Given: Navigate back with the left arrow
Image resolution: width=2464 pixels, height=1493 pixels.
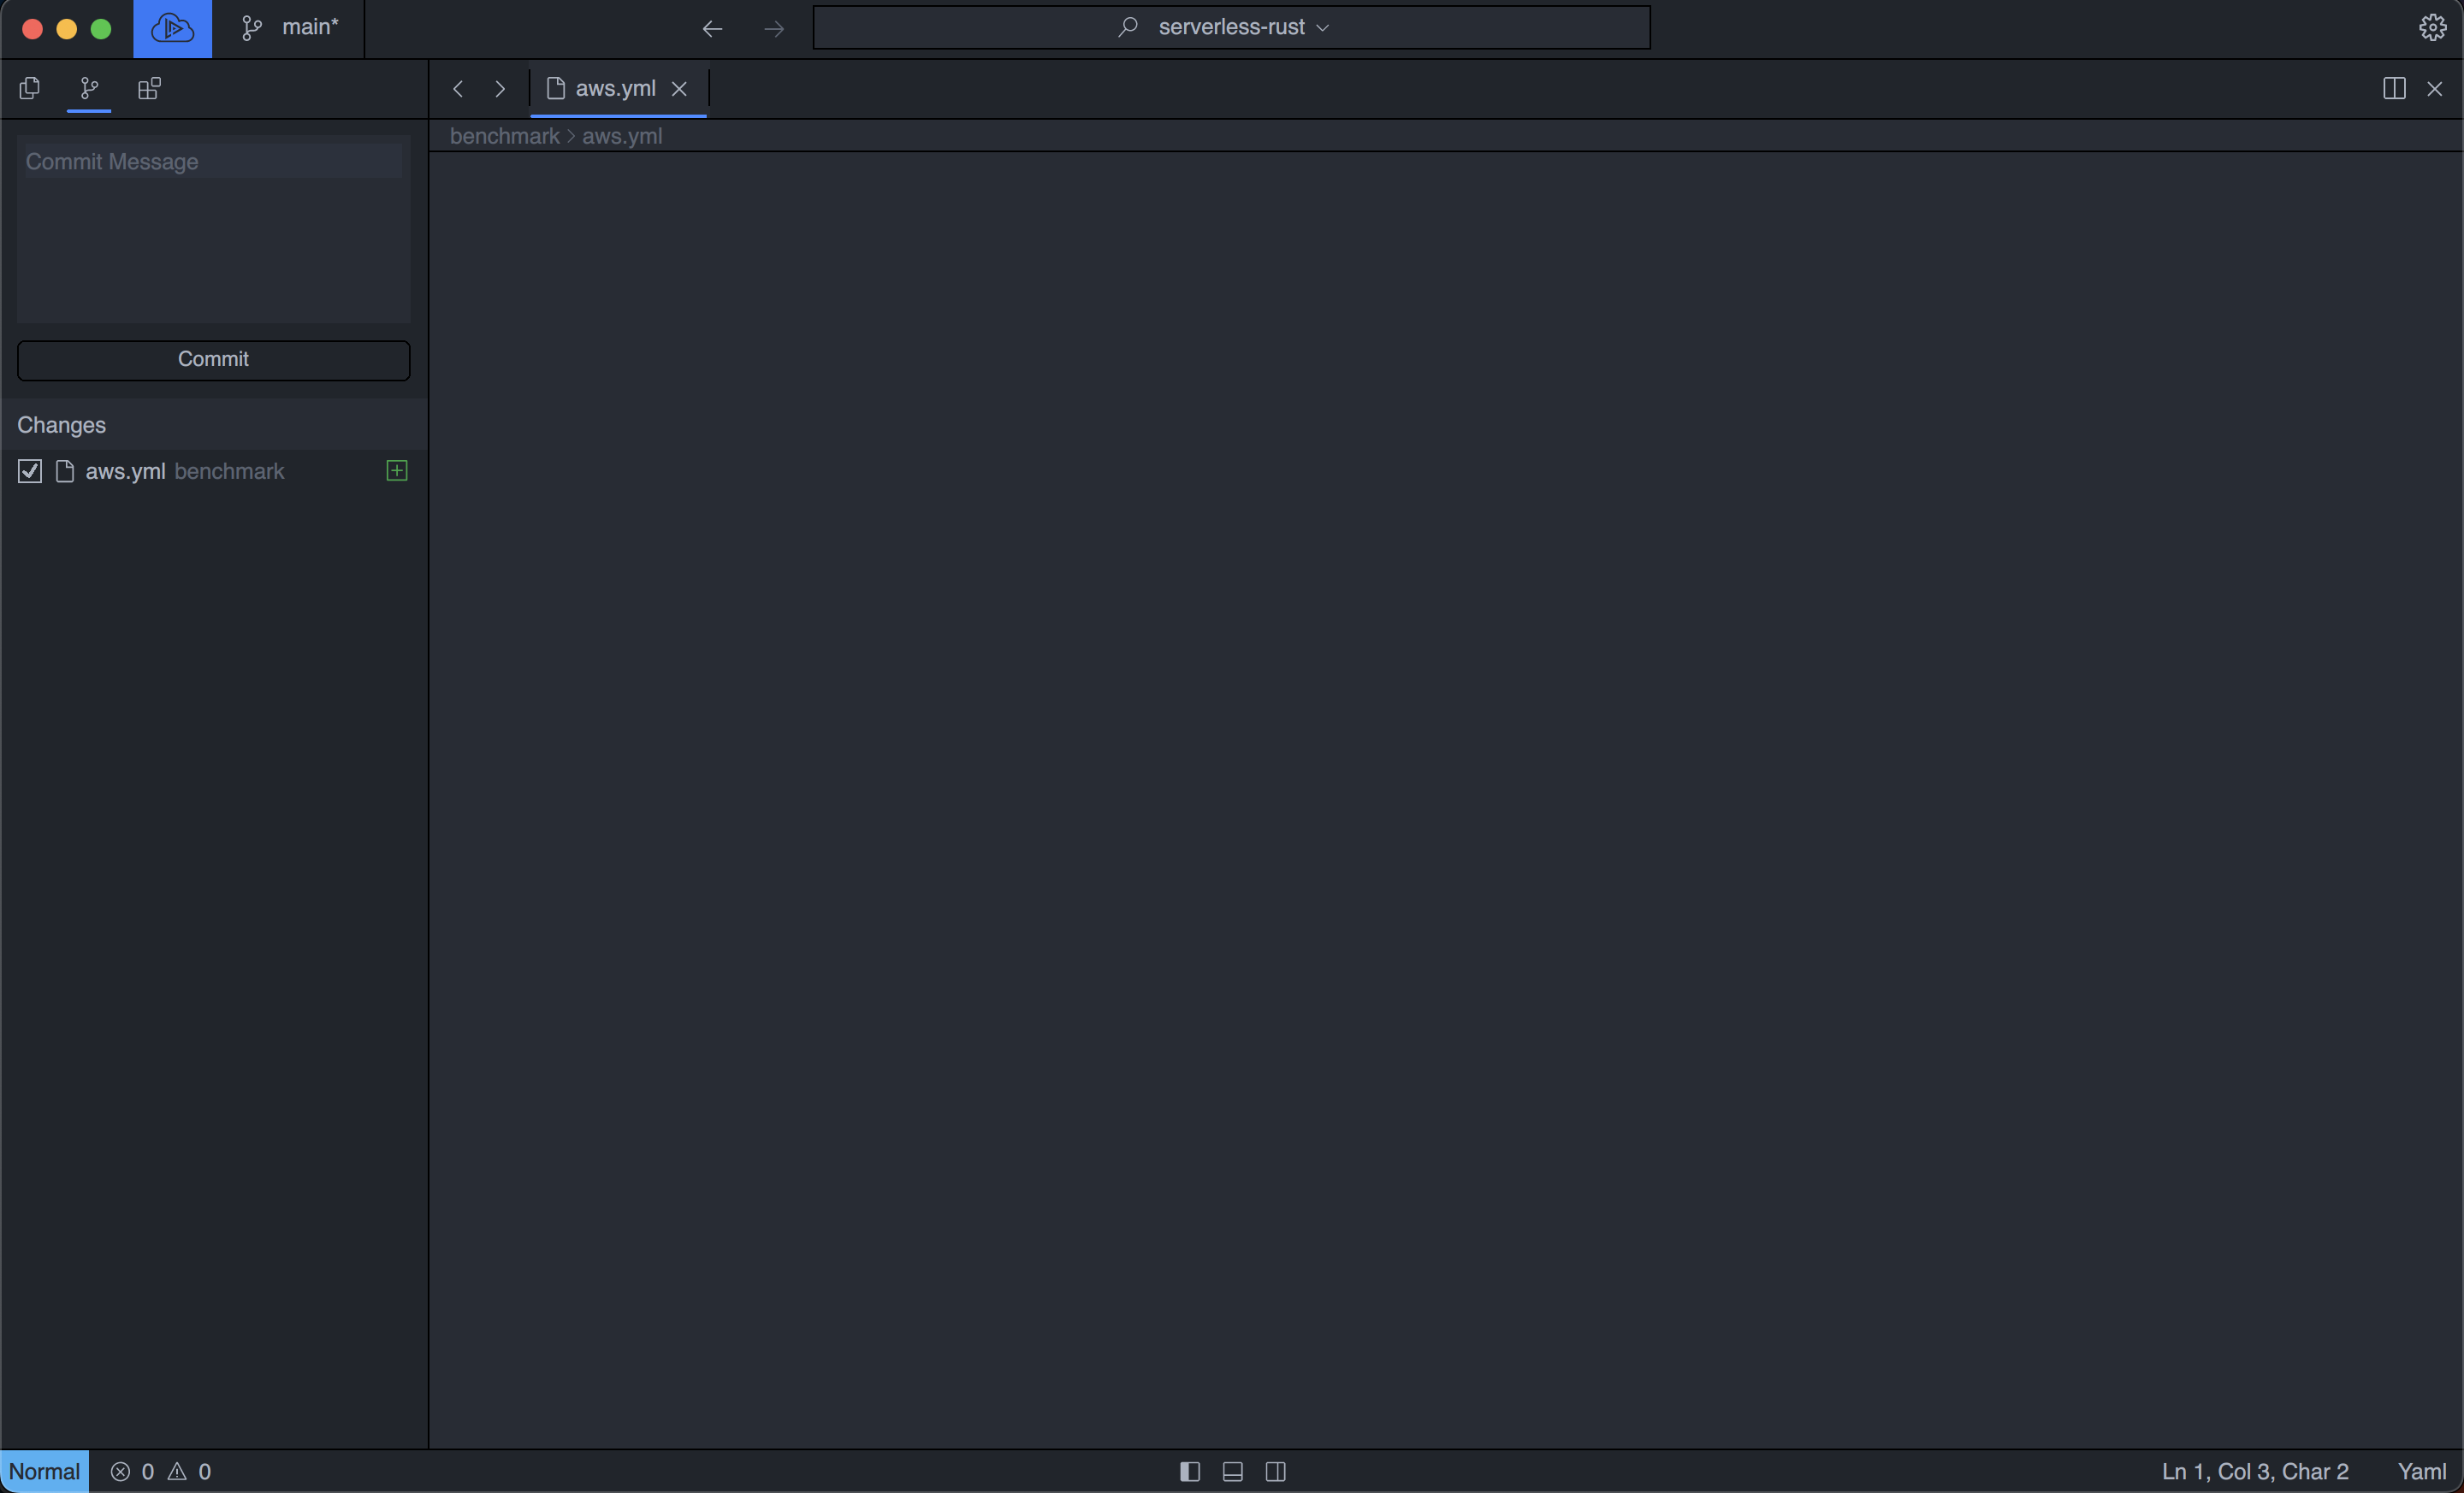Looking at the screenshot, I should pyautogui.click(x=711, y=28).
